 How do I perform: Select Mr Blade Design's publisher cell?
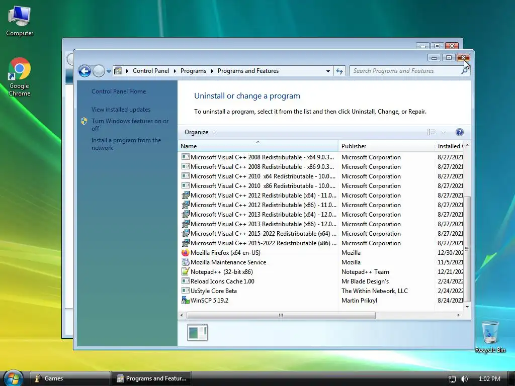[365, 281]
